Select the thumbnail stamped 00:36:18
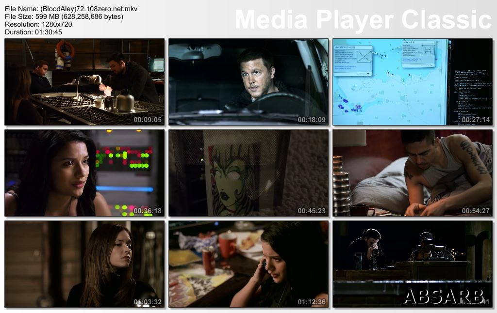497x313 pixels. 84,173
